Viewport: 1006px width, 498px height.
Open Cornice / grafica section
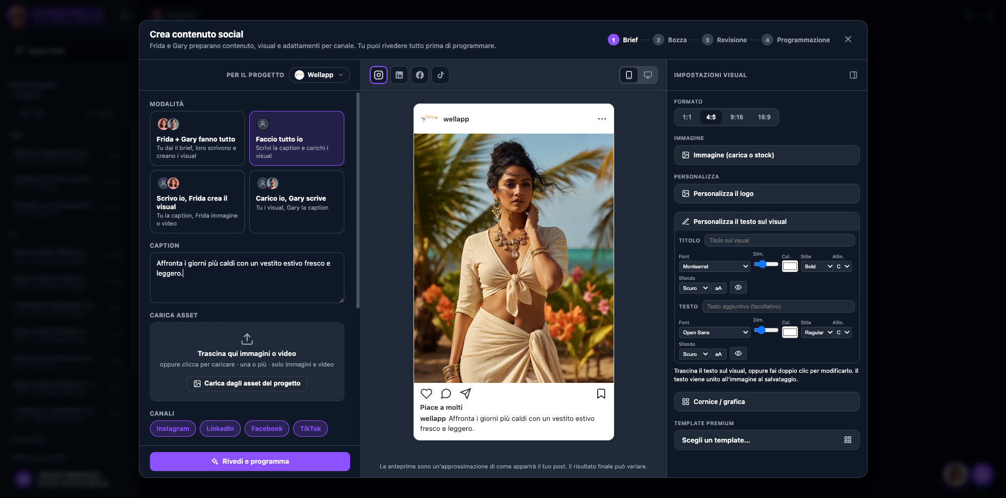pyautogui.click(x=767, y=402)
